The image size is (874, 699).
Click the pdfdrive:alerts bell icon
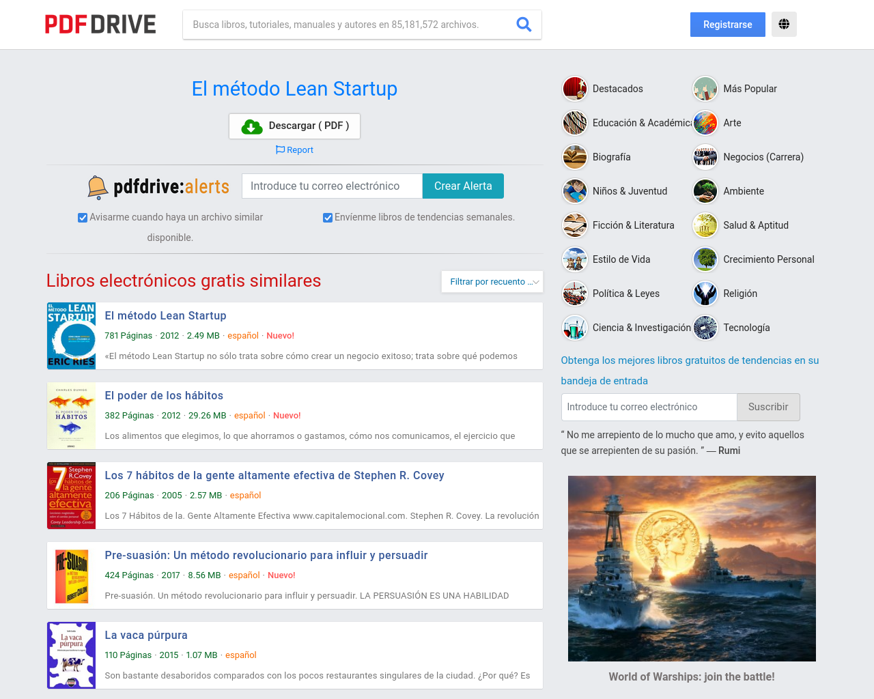click(x=98, y=187)
